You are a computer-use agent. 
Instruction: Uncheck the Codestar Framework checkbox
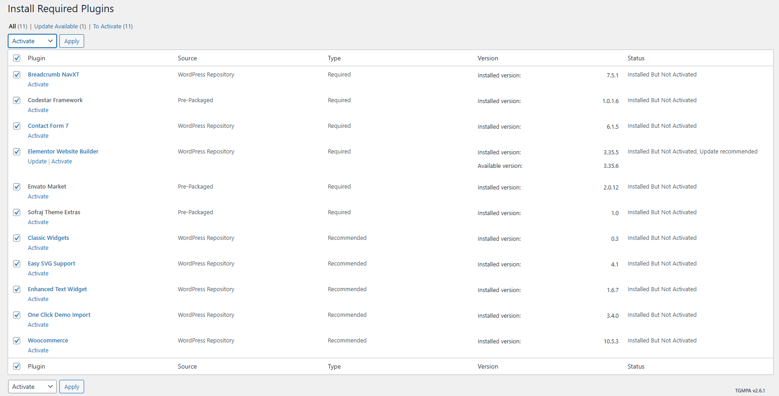click(x=17, y=100)
